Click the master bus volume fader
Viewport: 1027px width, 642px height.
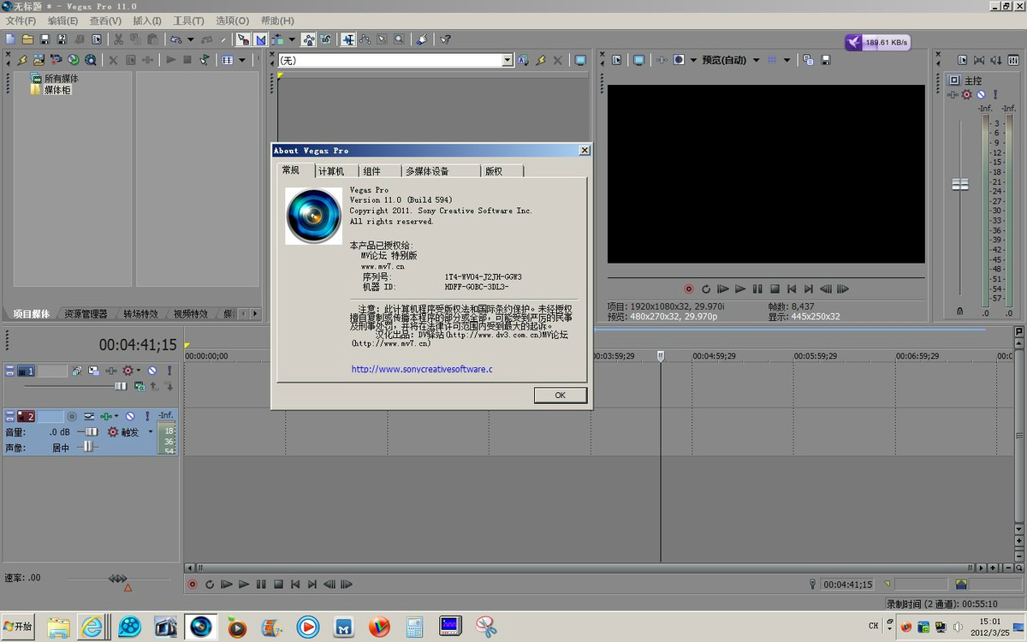[x=960, y=184]
